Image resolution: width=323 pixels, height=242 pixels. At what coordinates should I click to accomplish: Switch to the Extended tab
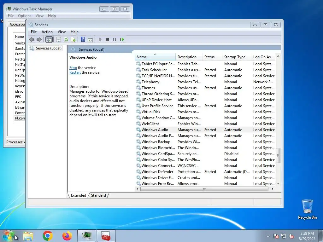[x=79, y=195]
